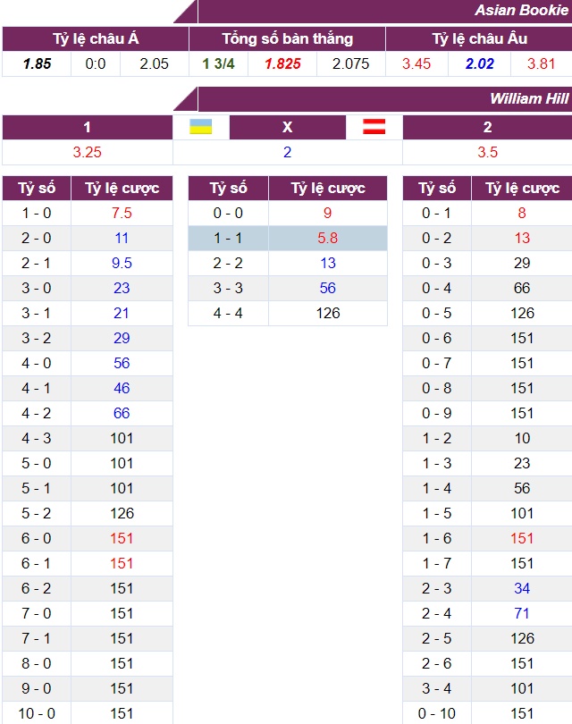Click the Asian handicap odds 1.85
The image size is (572, 724).
point(37,63)
